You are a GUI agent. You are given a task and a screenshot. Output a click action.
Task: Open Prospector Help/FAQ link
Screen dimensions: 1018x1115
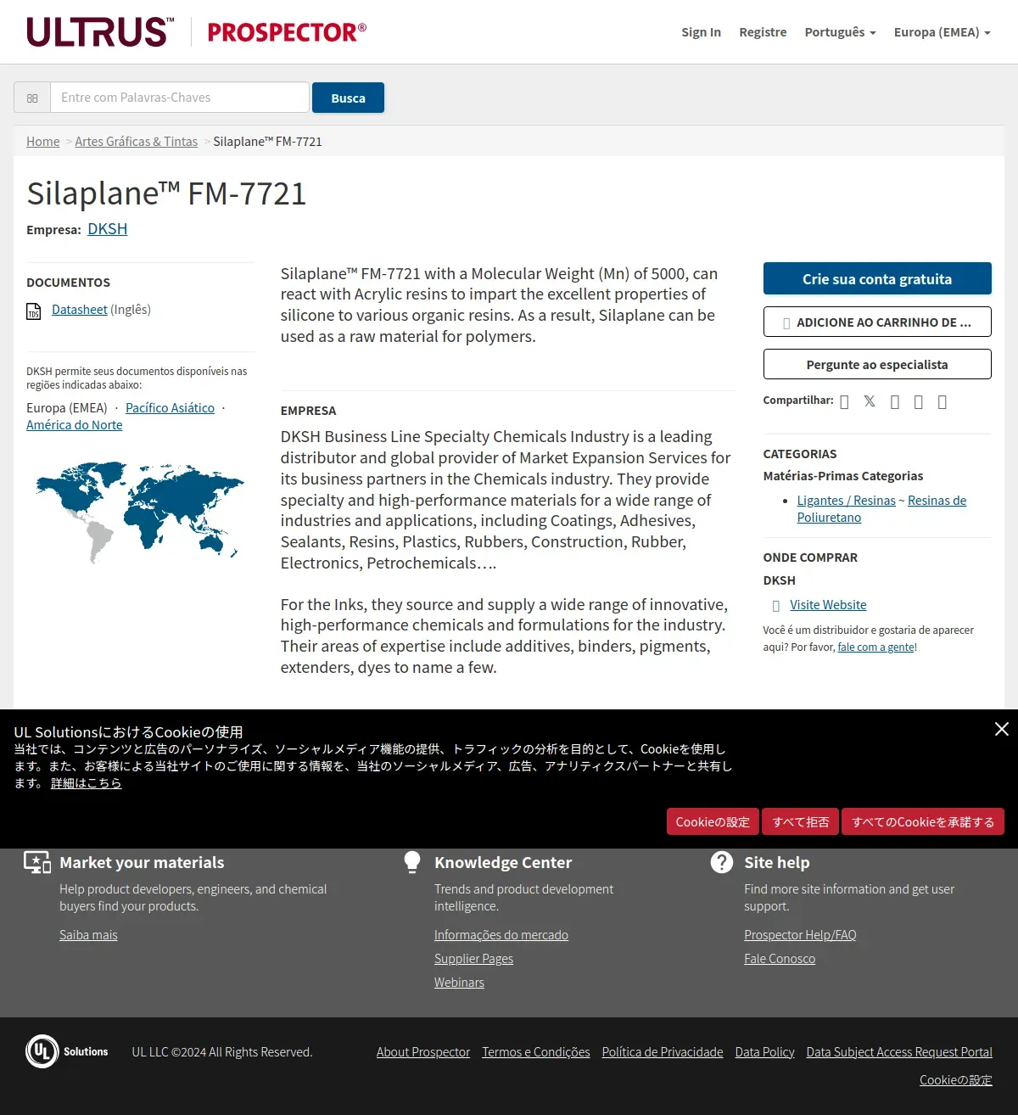(x=800, y=935)
